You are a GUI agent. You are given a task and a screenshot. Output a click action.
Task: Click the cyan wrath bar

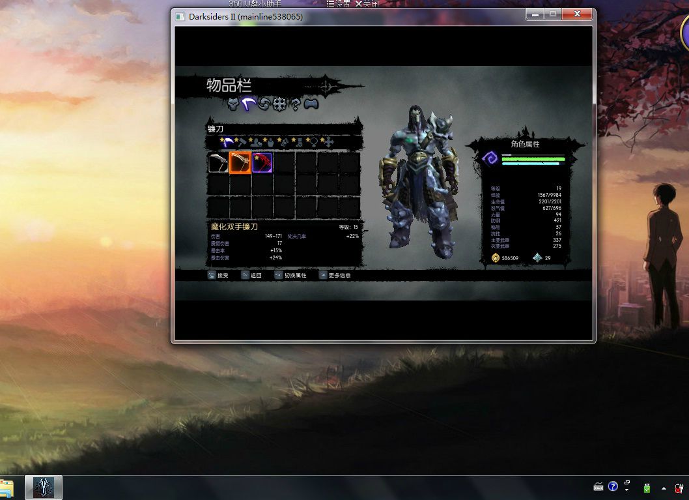[530, 164]
